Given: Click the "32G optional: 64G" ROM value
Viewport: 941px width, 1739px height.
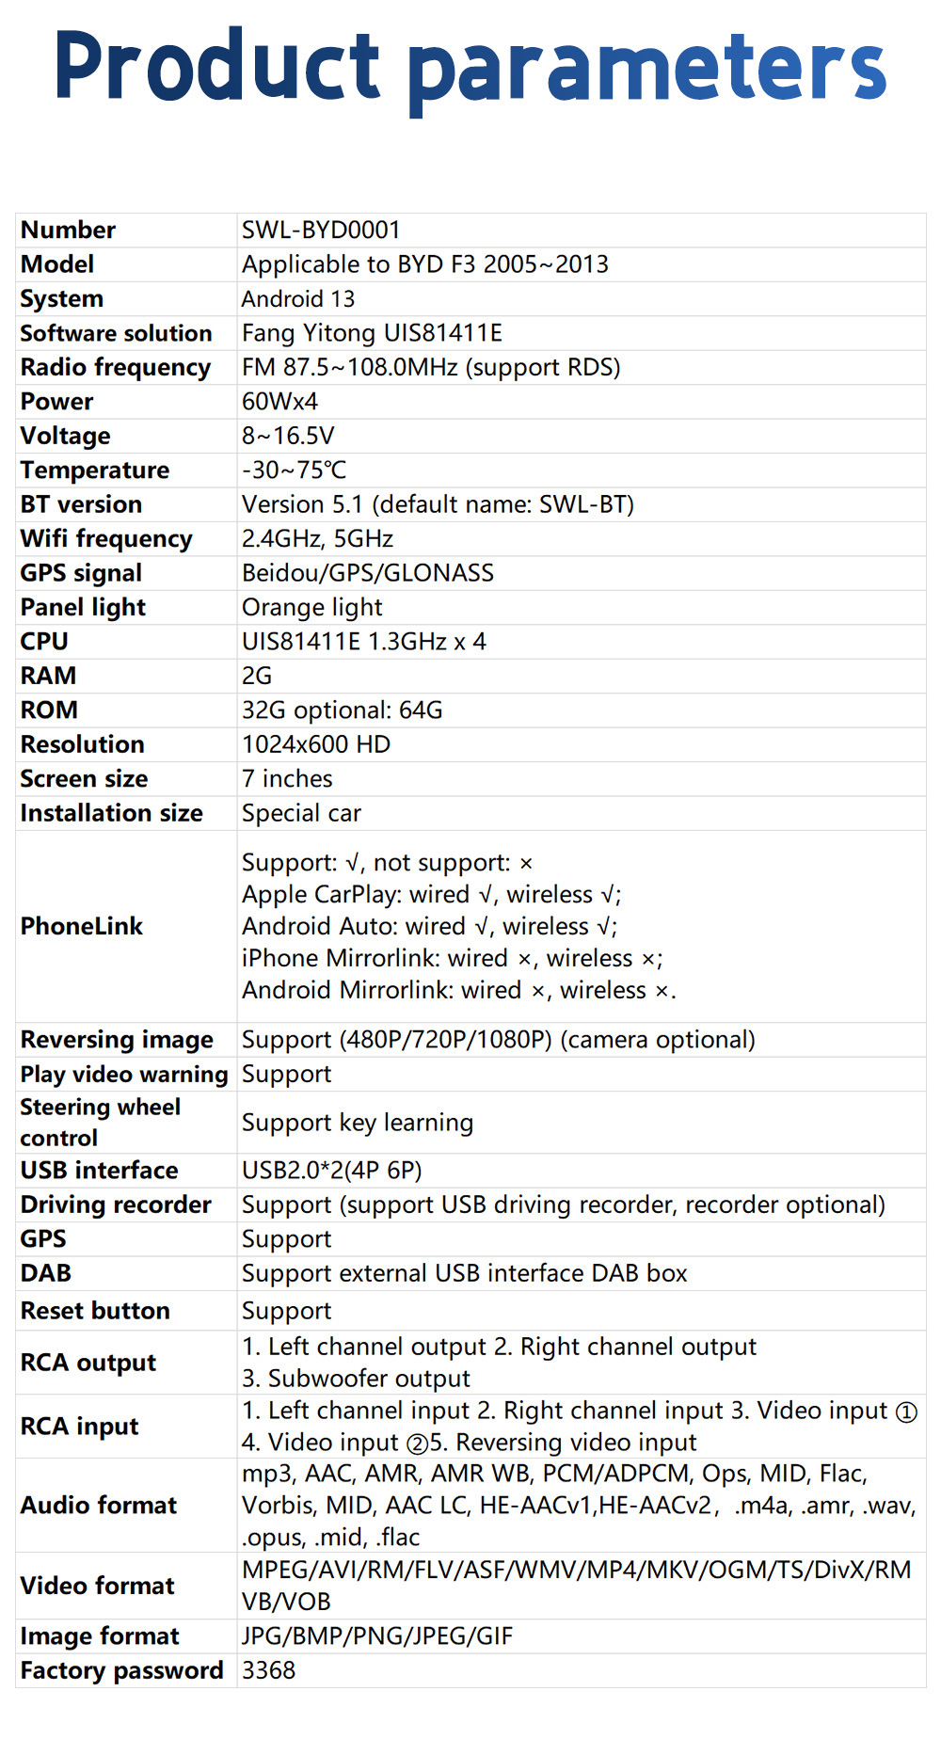Looking at the screenshot, I should 342,710.
